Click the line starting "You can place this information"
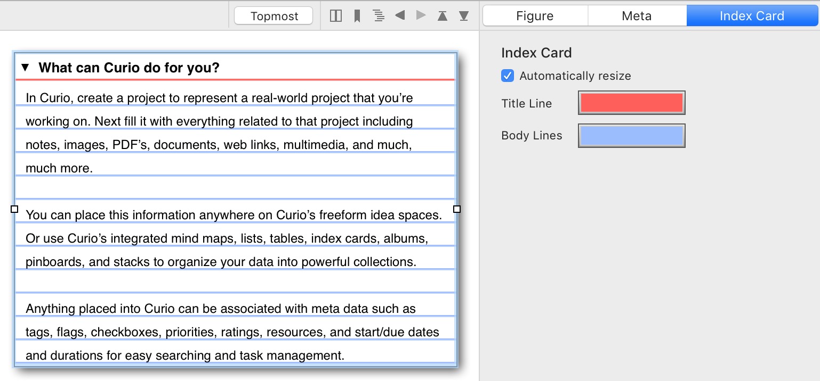Screen dimensions: 820x381 [x=234, y=215]
